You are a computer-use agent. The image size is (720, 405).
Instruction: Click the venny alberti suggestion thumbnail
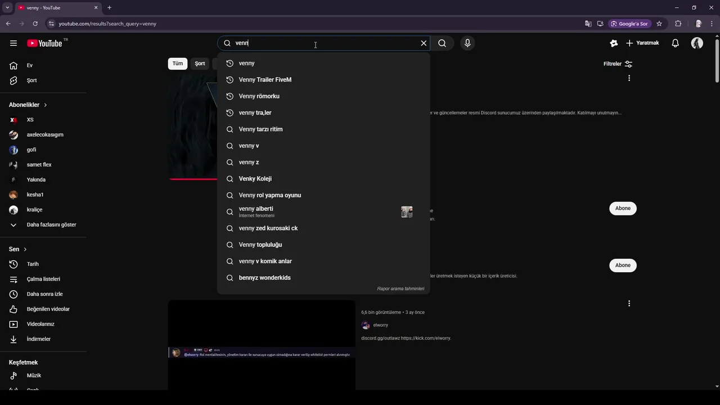(x=407, y=212)
